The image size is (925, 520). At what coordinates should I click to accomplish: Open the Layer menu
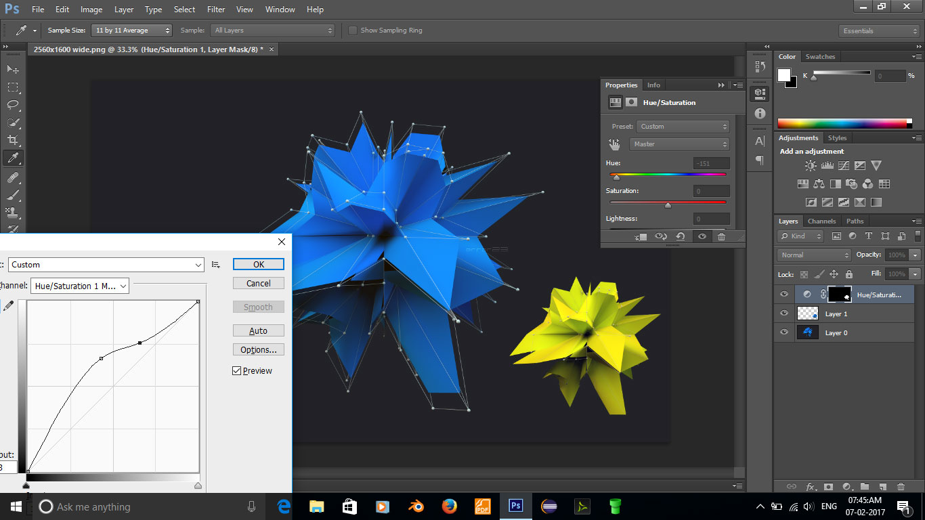coord(124,9)
